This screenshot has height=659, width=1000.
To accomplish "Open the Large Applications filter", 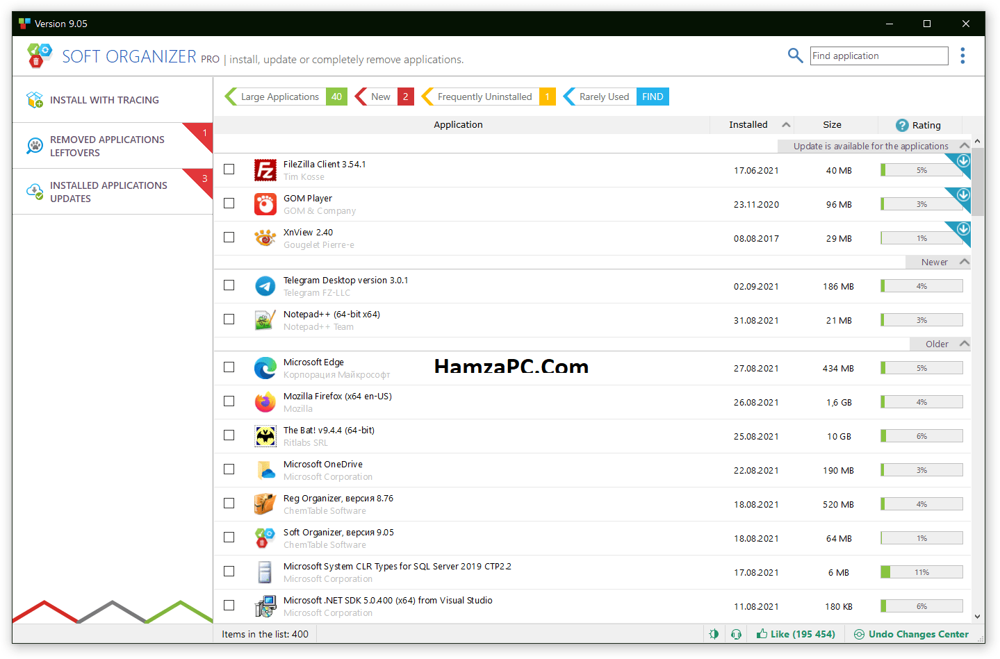I will click(286, 97).
